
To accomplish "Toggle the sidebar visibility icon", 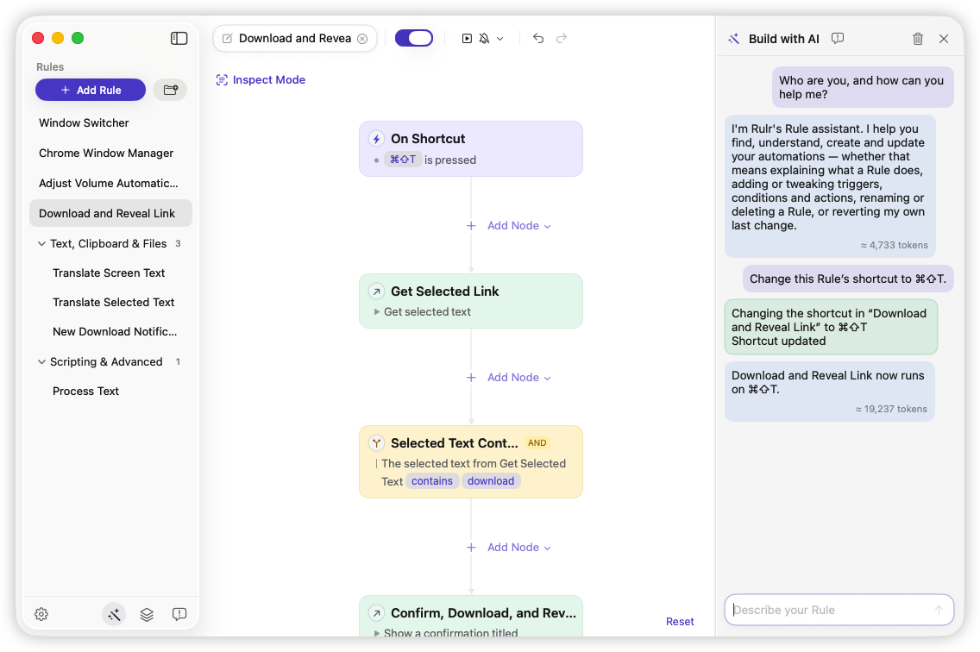I will pos(179,38).
